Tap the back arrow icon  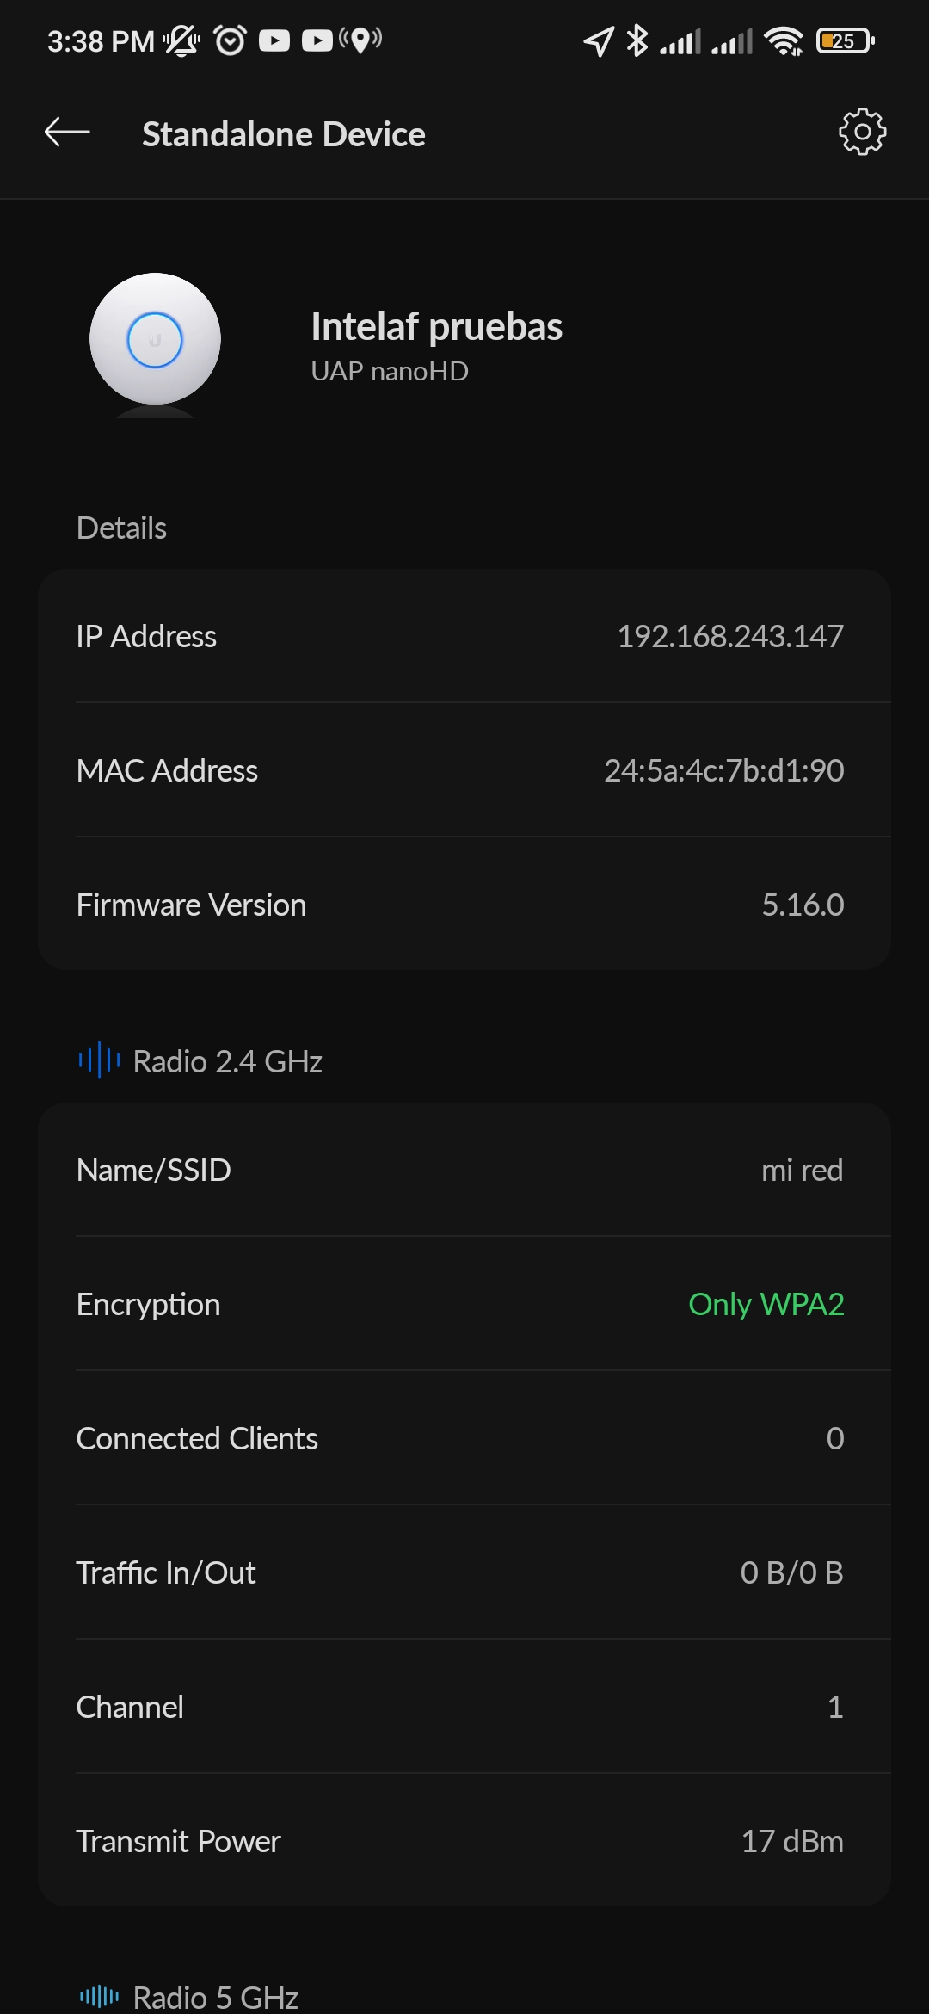[x=67, y=133]
